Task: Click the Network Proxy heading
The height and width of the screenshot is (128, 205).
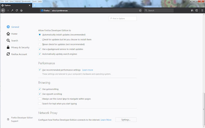Action: [48, 113]
